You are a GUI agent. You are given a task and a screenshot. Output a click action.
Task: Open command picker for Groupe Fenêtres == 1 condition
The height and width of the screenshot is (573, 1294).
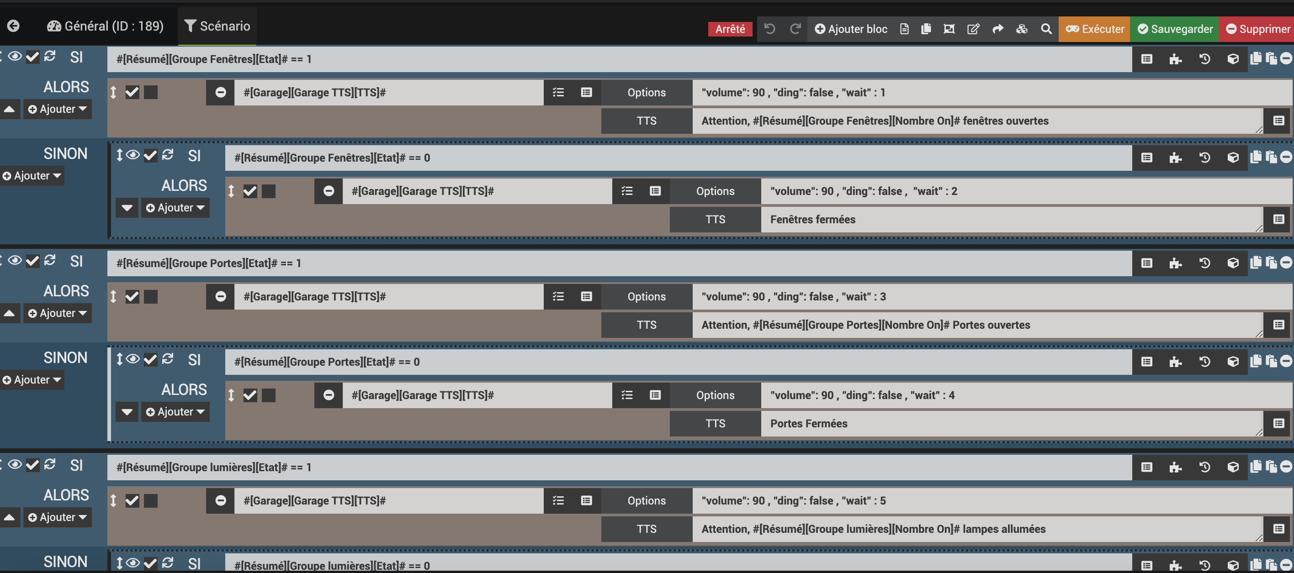pos(1146,59)
